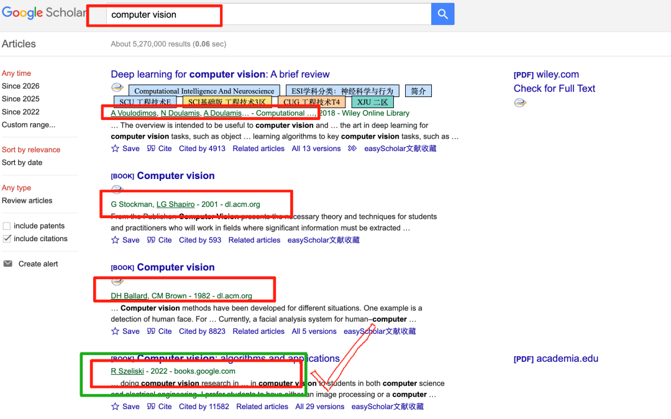Click easyScholar icon under Deep learning title
Viewport: 671px width, 419px height.
117,88
